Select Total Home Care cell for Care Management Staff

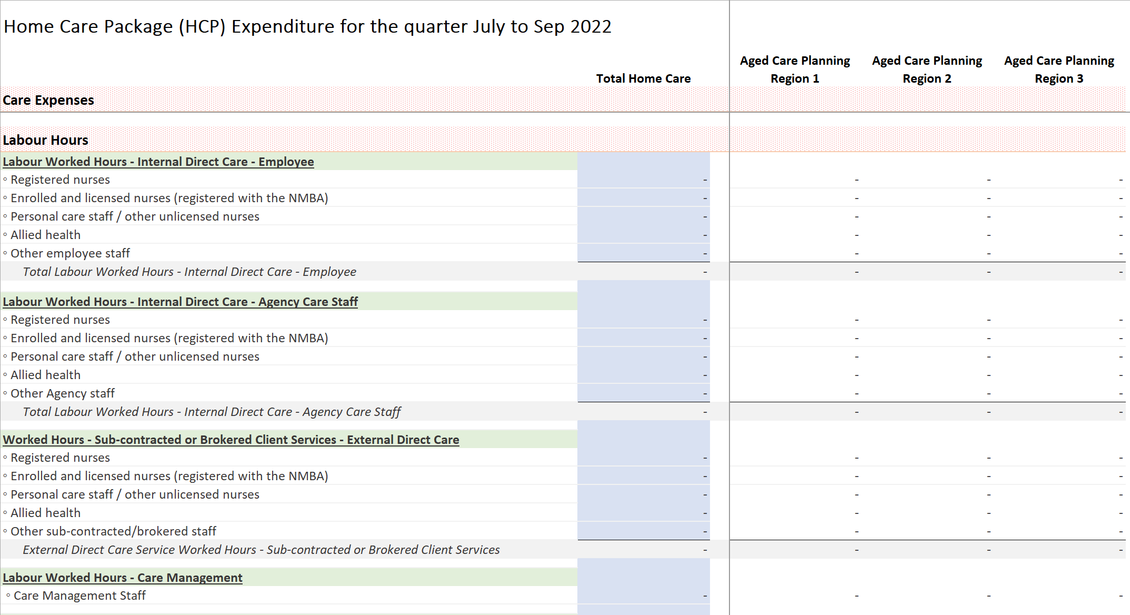click(x=644, y=596)
